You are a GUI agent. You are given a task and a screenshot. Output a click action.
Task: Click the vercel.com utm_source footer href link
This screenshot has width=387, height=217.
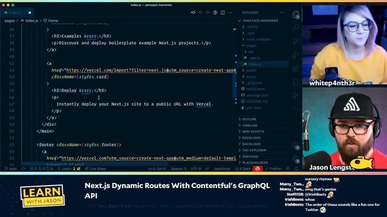[148, 158]
